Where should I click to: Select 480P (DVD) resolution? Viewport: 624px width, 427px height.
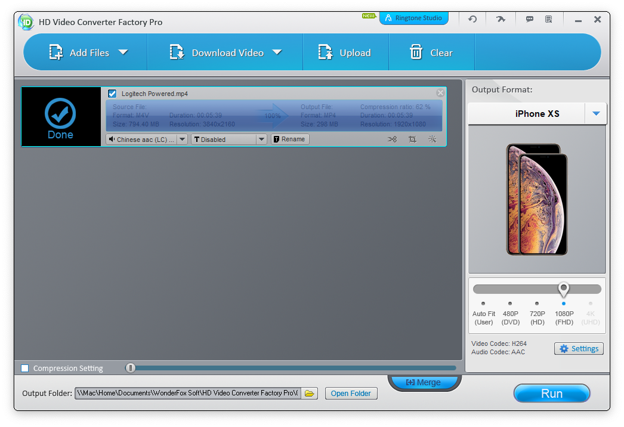tap(511, 314)
